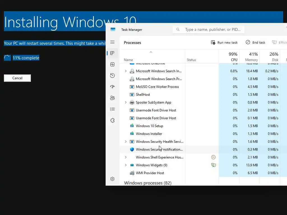
Task: Click the Windows Security Health Service icon
Action: (132, 141)
